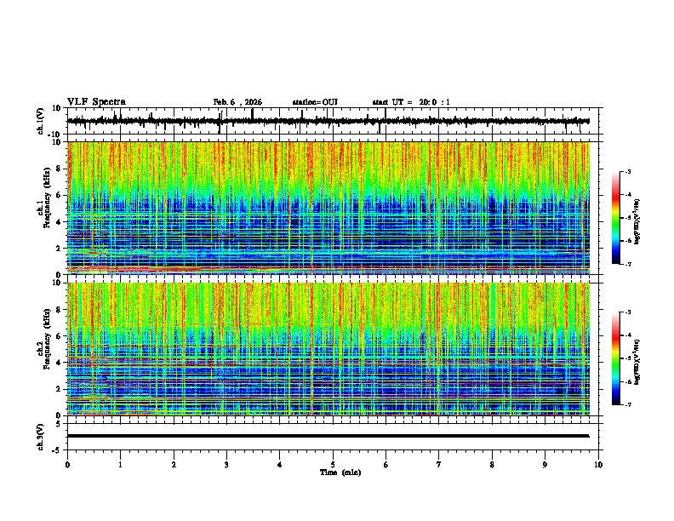Click the ch.2 spectrogram color scale bar
Screen dimensions: 674x521
[616, 358]
